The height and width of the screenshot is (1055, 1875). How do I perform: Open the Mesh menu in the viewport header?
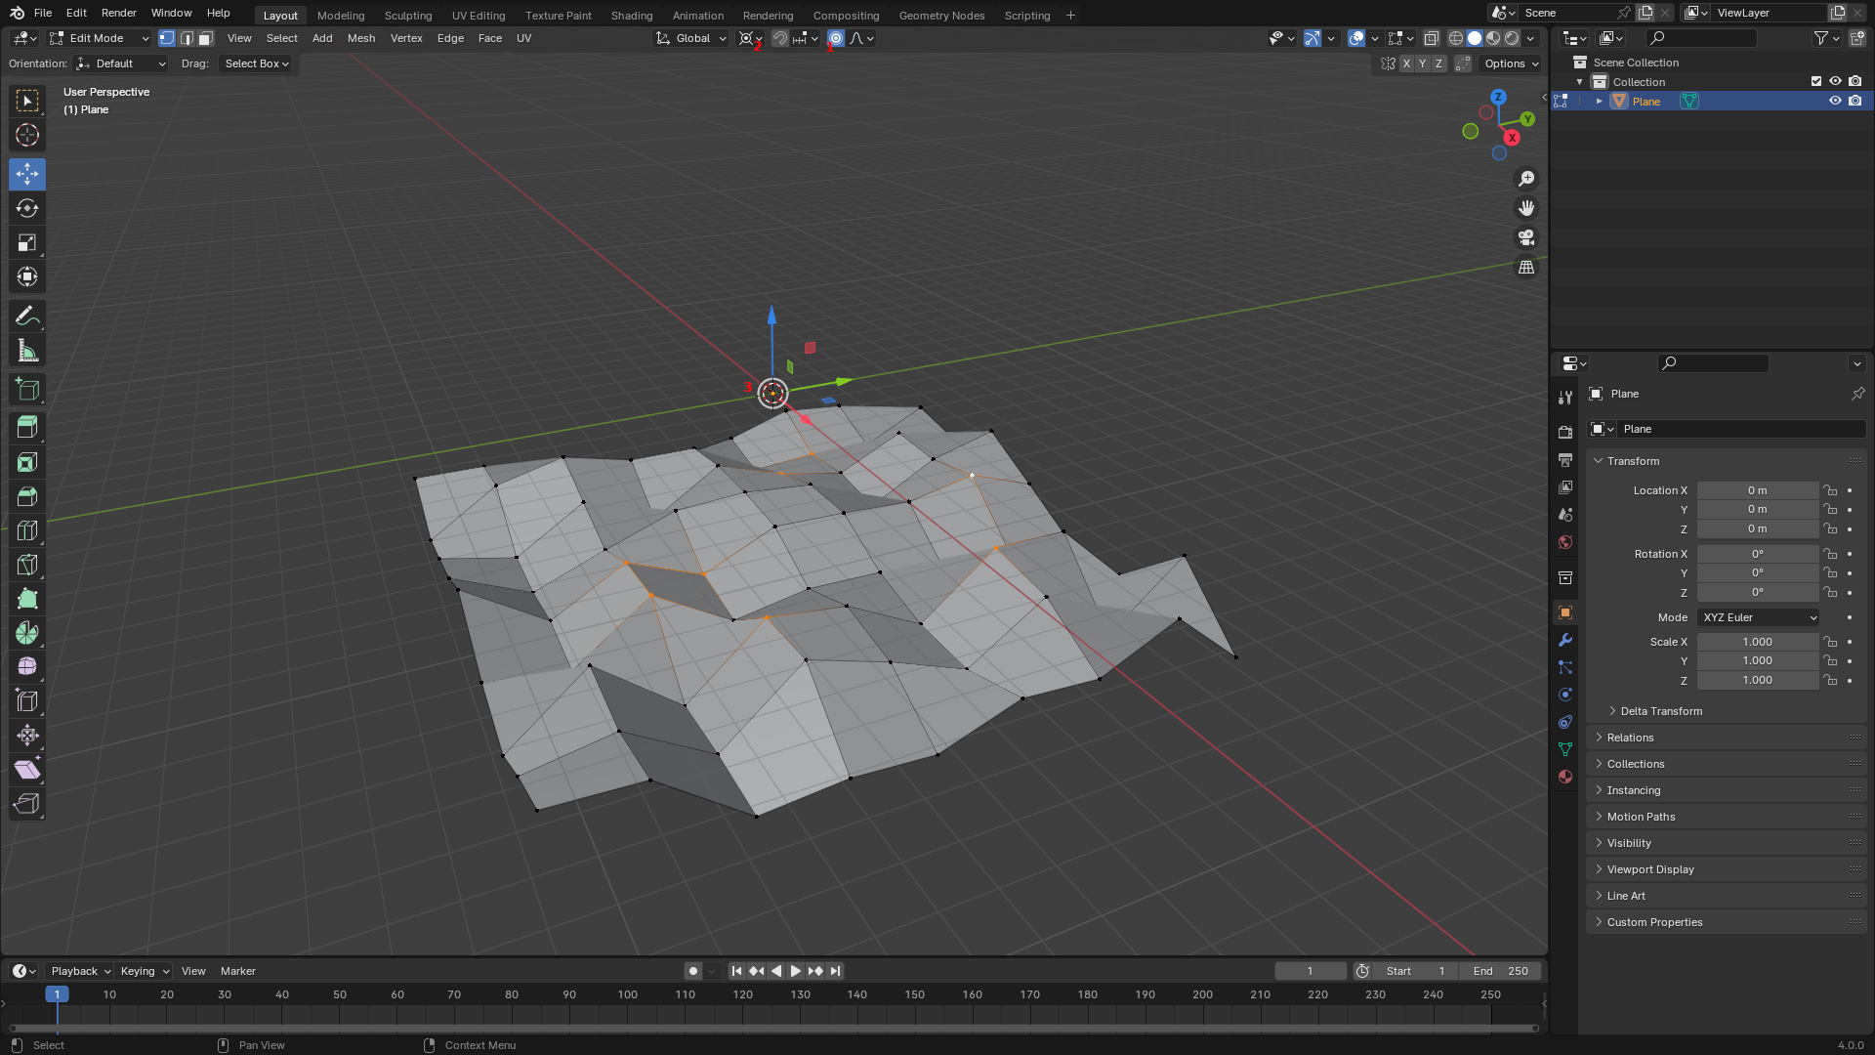[361, 38]
